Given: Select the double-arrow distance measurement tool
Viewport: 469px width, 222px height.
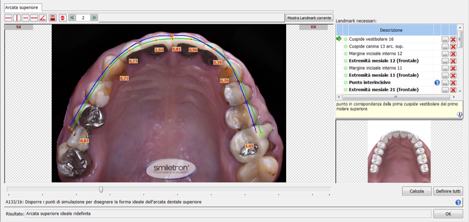Looking at the screenshot, I should 34,18.
